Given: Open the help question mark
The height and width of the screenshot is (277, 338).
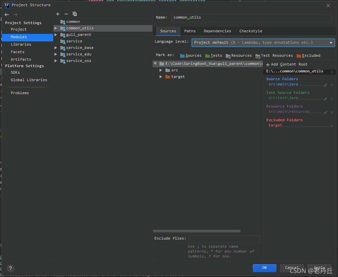Looking at the screenshot, I should 10,268.
